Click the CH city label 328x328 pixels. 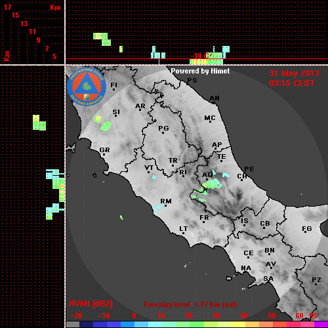click(x=242, y=176)
